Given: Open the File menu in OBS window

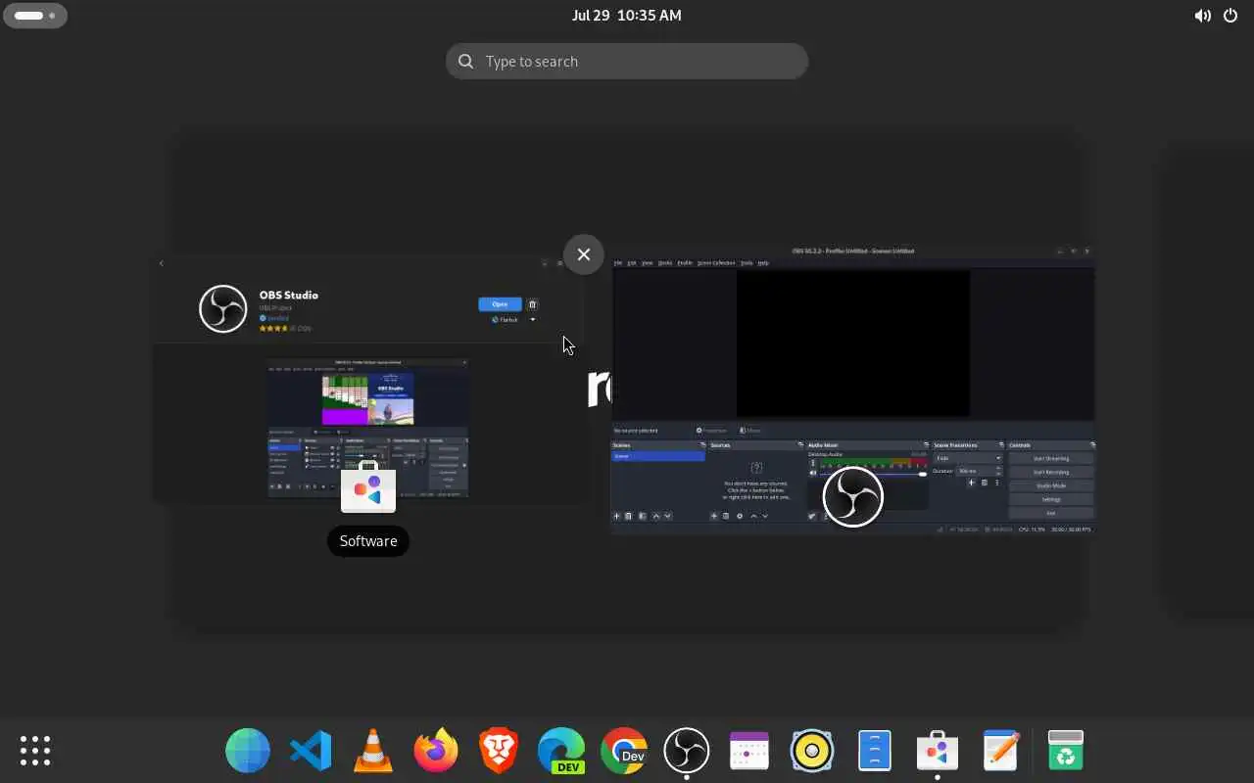Looking at the screenshot, I should [618, 263].
